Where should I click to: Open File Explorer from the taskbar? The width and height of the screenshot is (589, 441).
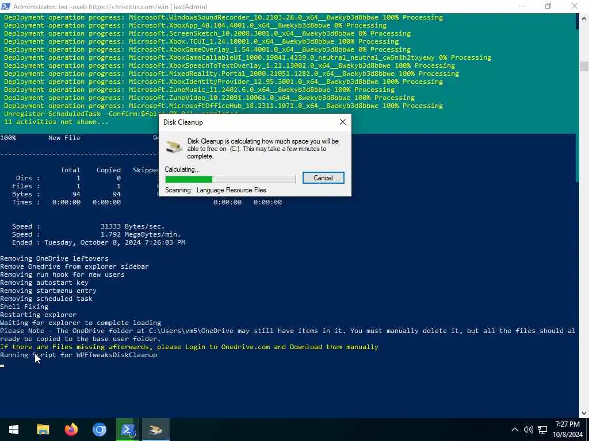(43, 430)
